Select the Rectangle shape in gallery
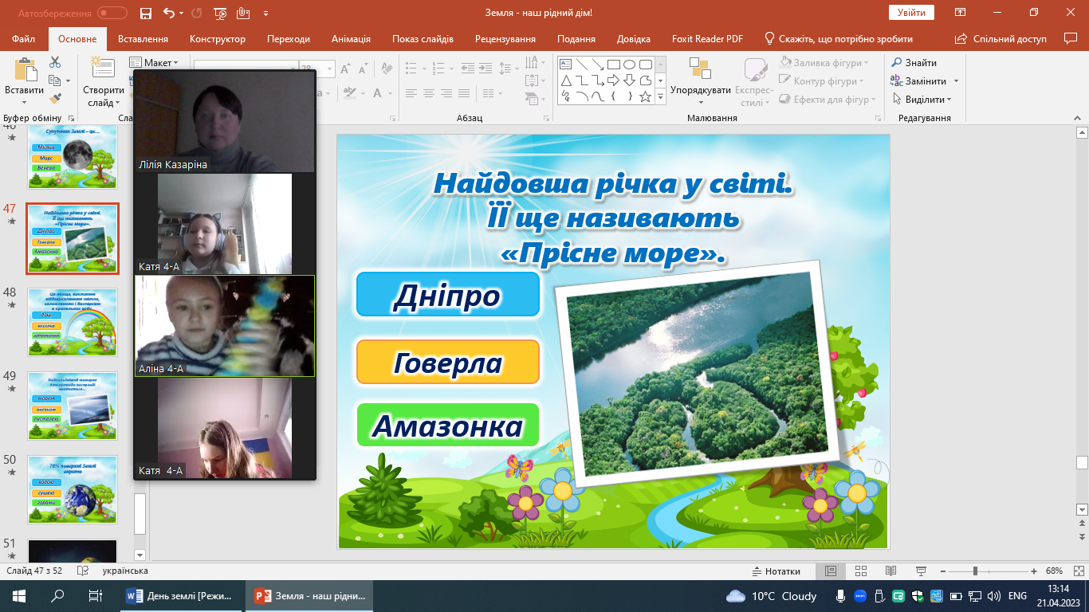1089x612 pixels. click(x=614, y=65)
